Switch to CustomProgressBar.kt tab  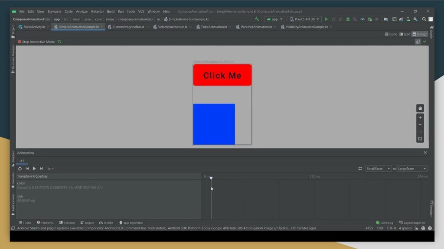pos(128,27)
